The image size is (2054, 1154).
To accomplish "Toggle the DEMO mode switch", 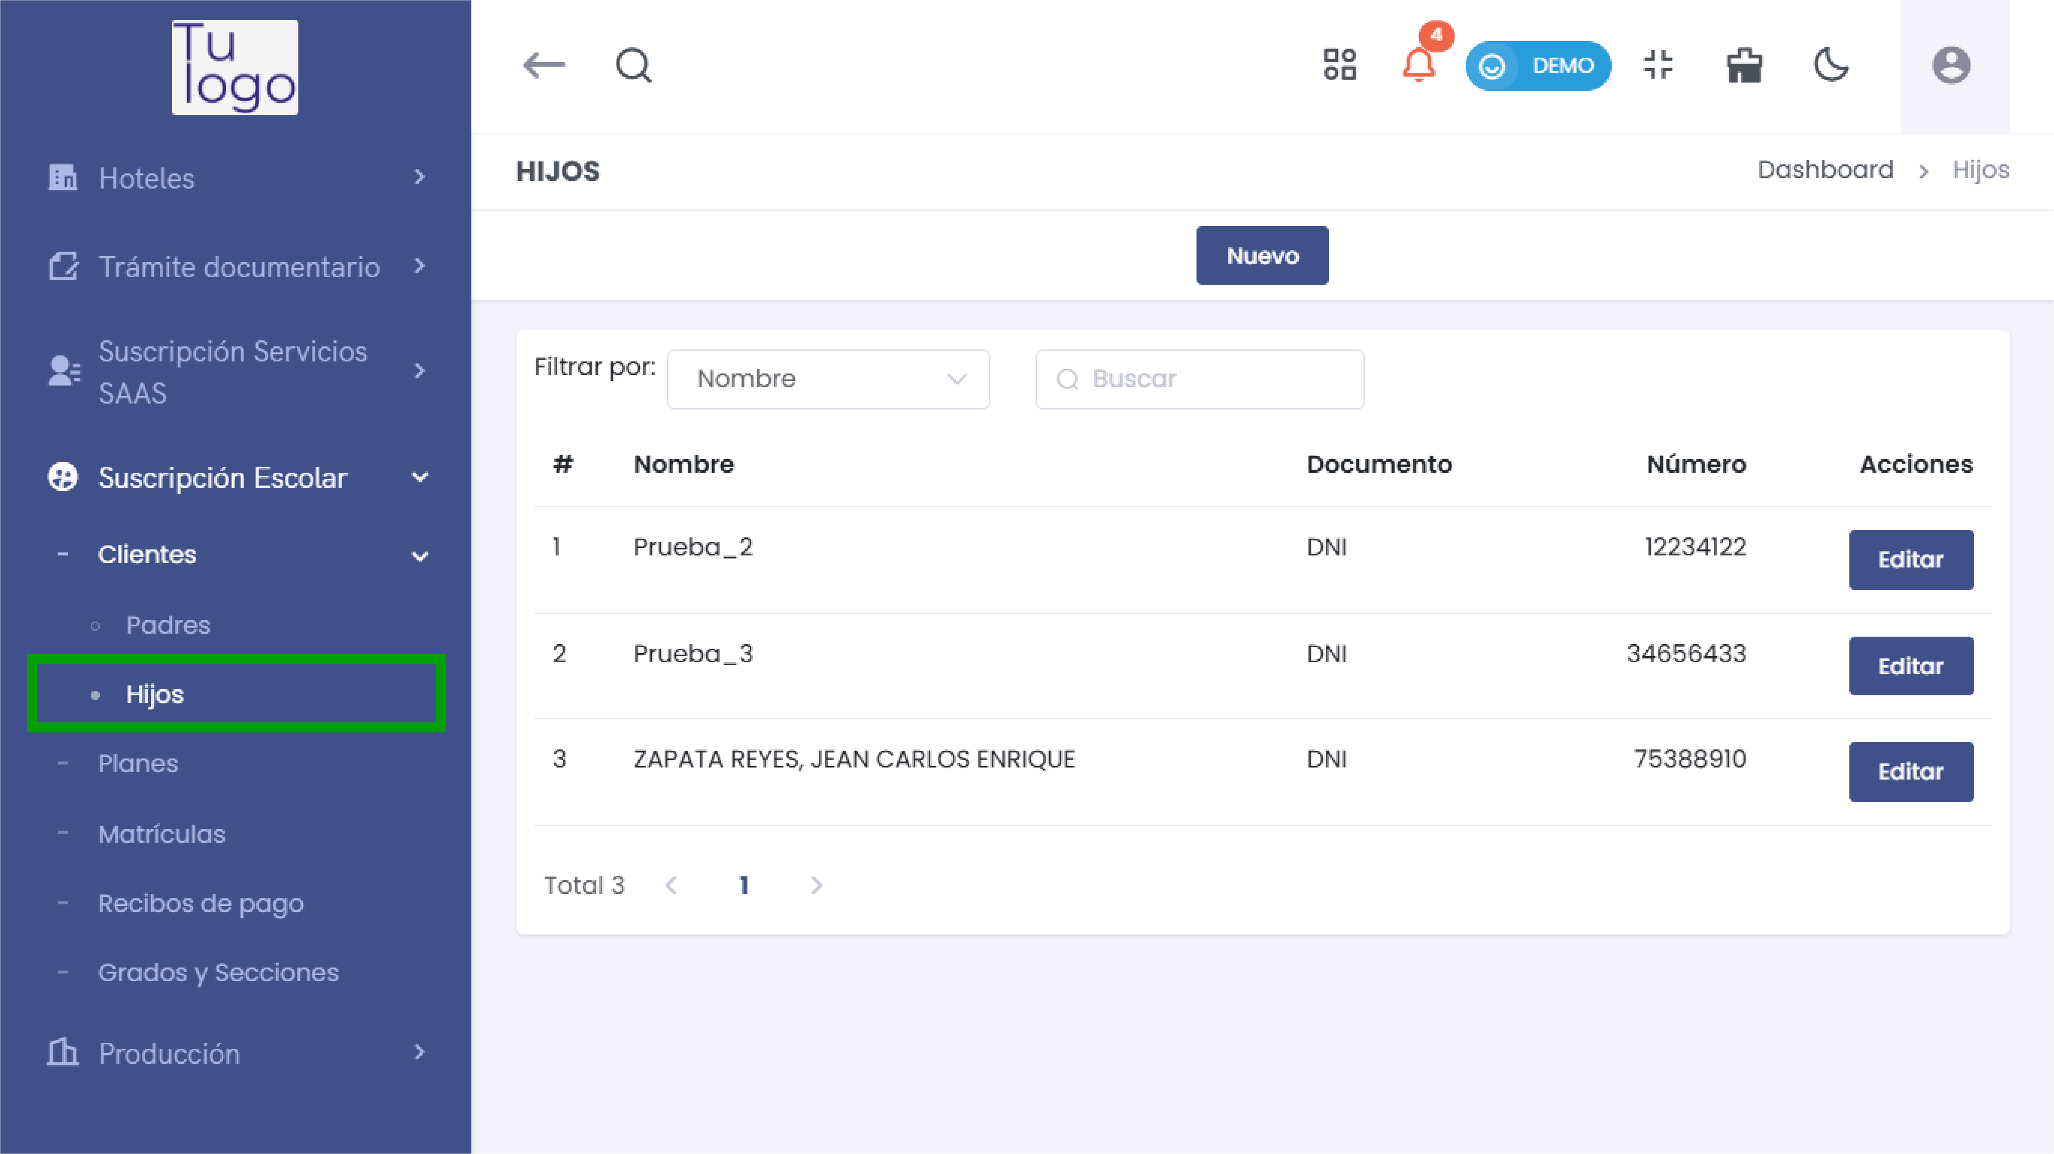I will [1537, 65].
